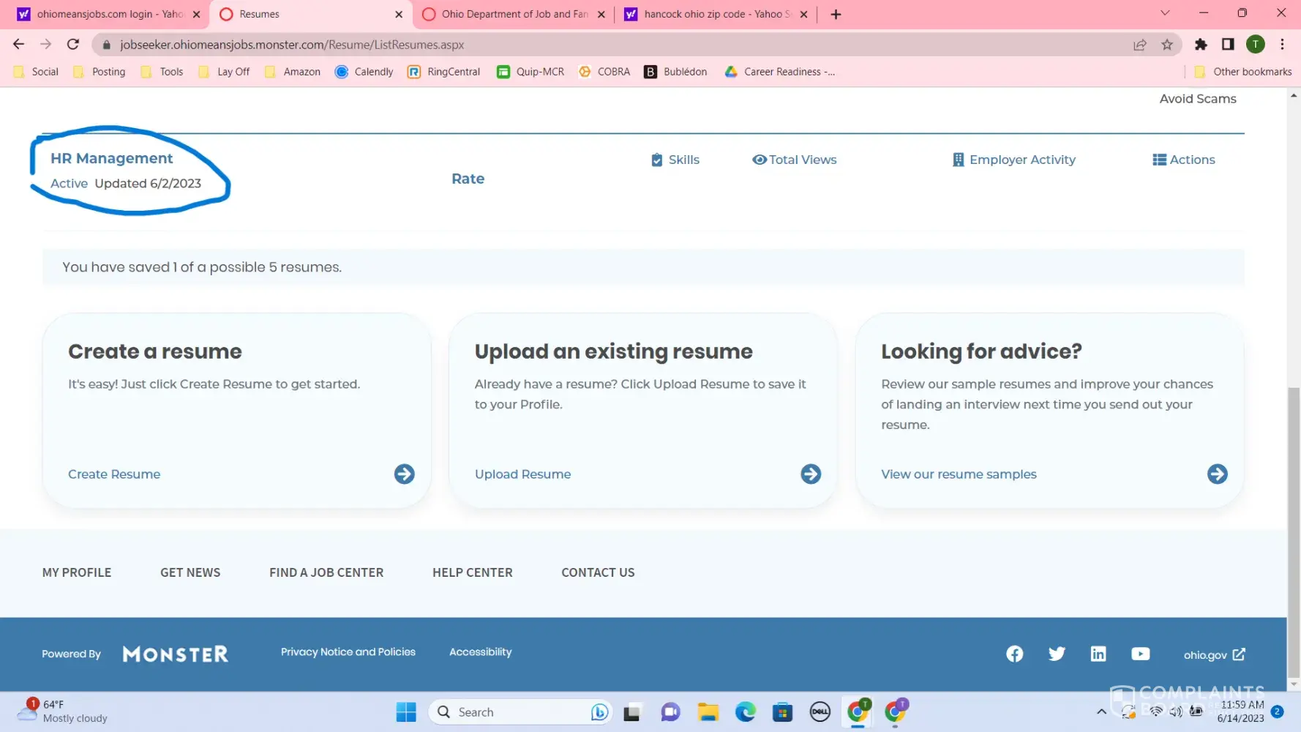Open the Twitter icon in footer
1301x732 pixels.
pos(1056,654)
